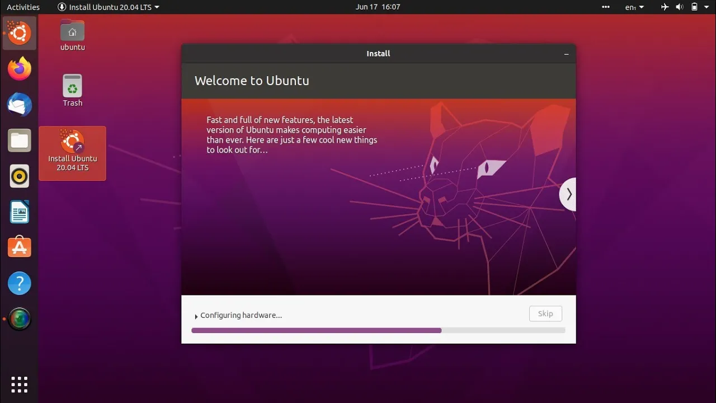Open the Help question mark icon

click(x=20, y=283)
